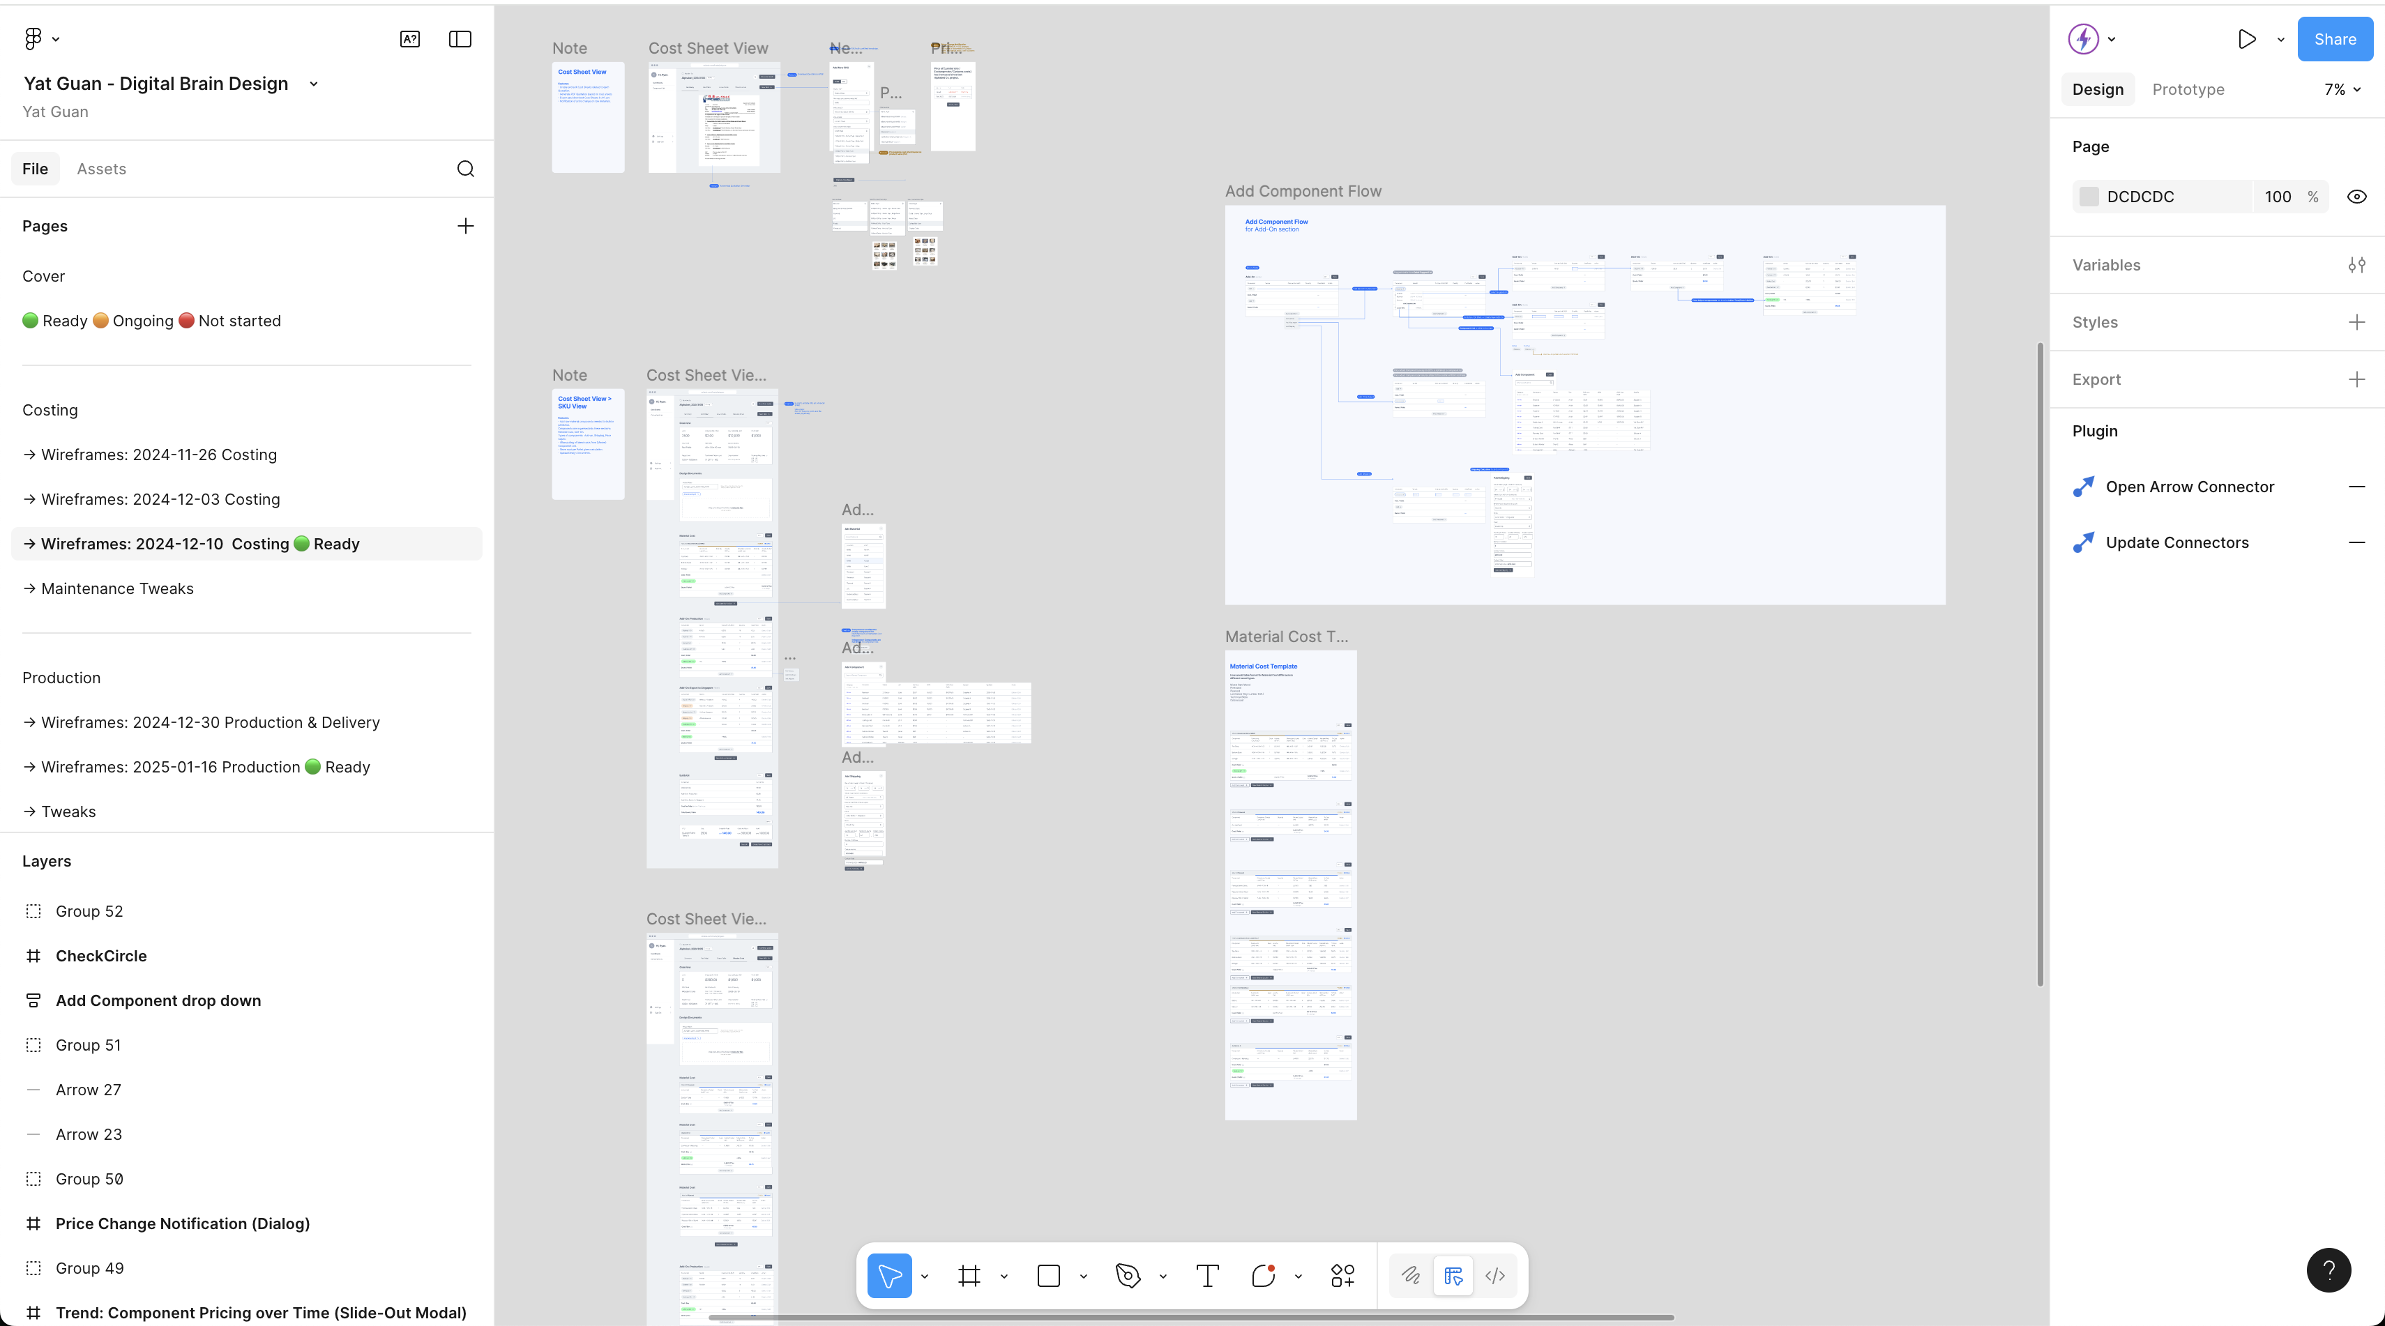Select the Frame tool
This screenshot has height=1326, width=2385.
click(969, 1275)
